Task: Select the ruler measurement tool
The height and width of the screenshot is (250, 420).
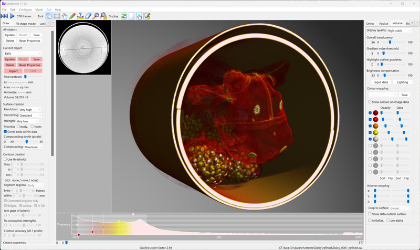Action: [x=80, y=16]
